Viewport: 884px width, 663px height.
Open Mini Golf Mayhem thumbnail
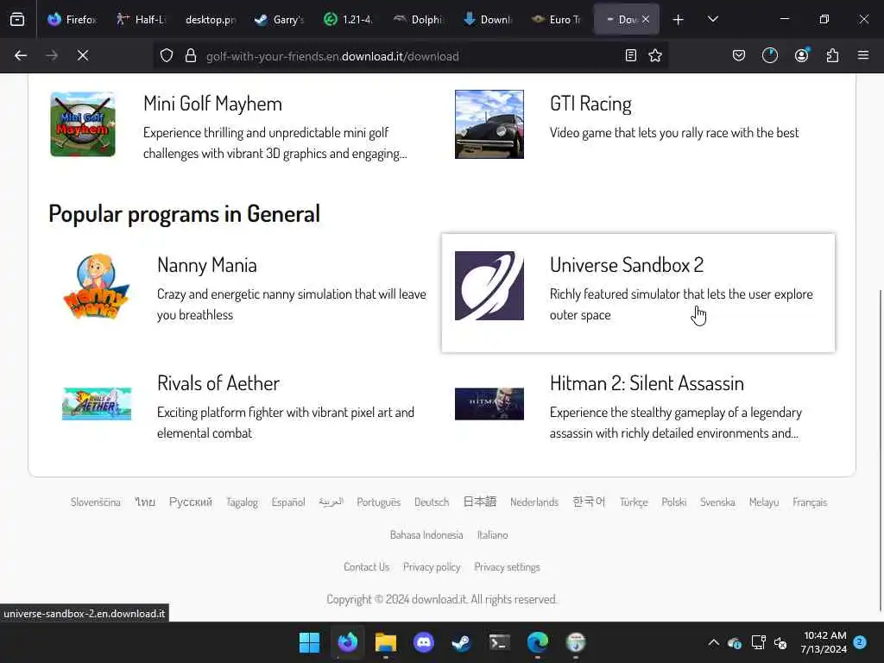pyautogui.click(x=83, y=124)
